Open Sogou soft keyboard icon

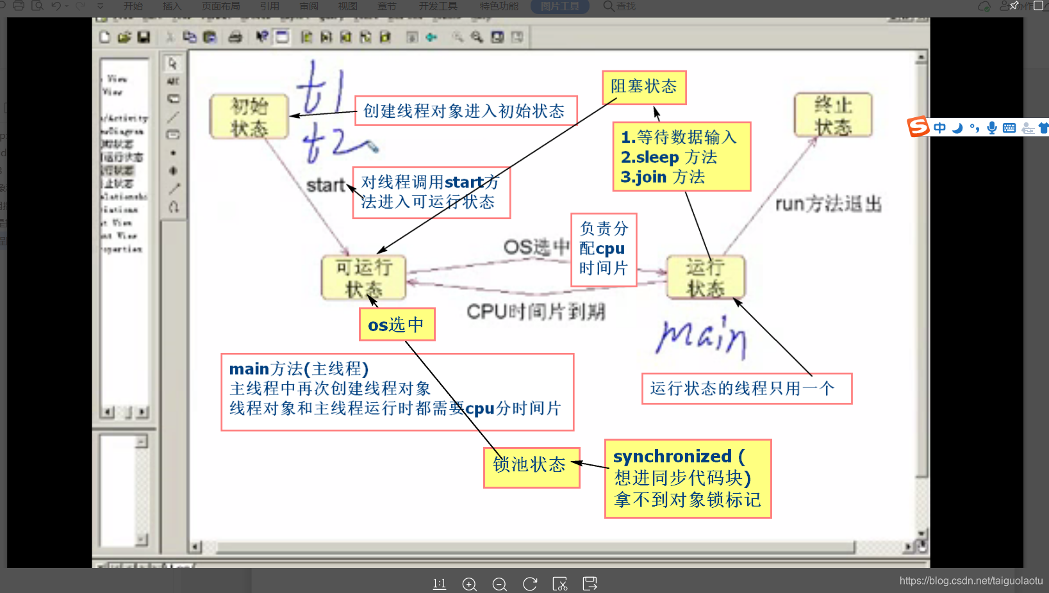1009,128
